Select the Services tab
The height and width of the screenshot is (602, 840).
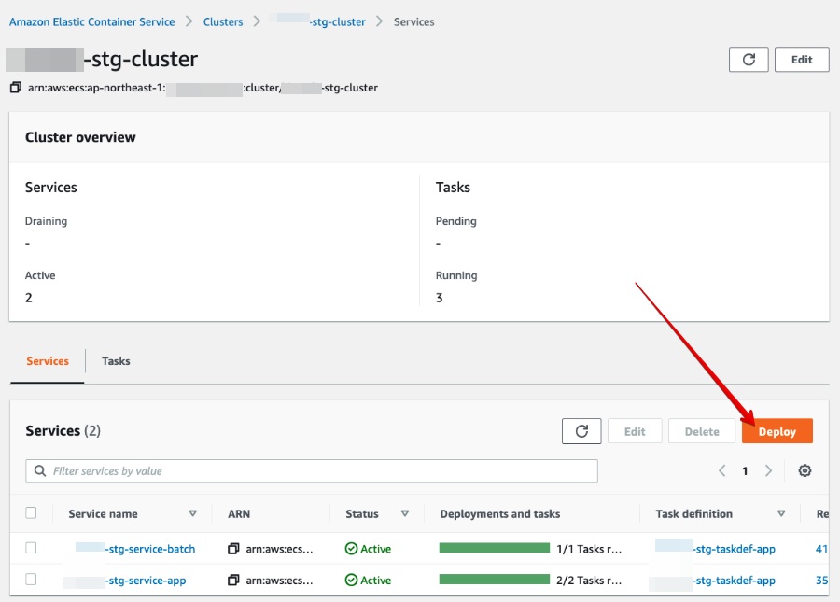click(x=45, y=360)
